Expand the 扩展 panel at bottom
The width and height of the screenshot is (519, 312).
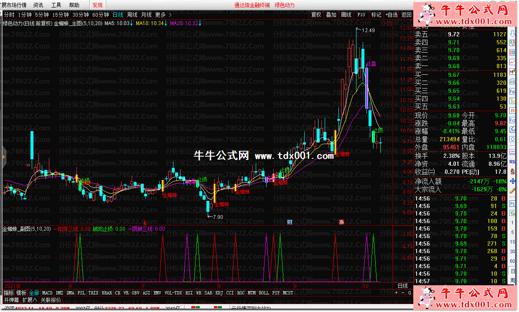(30, 300)
